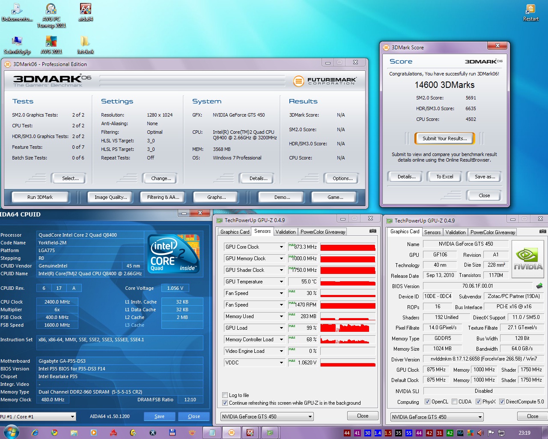548x439 pixels.
Task: Click the floppy disk taskbar icon
Action: coord(173,433)
